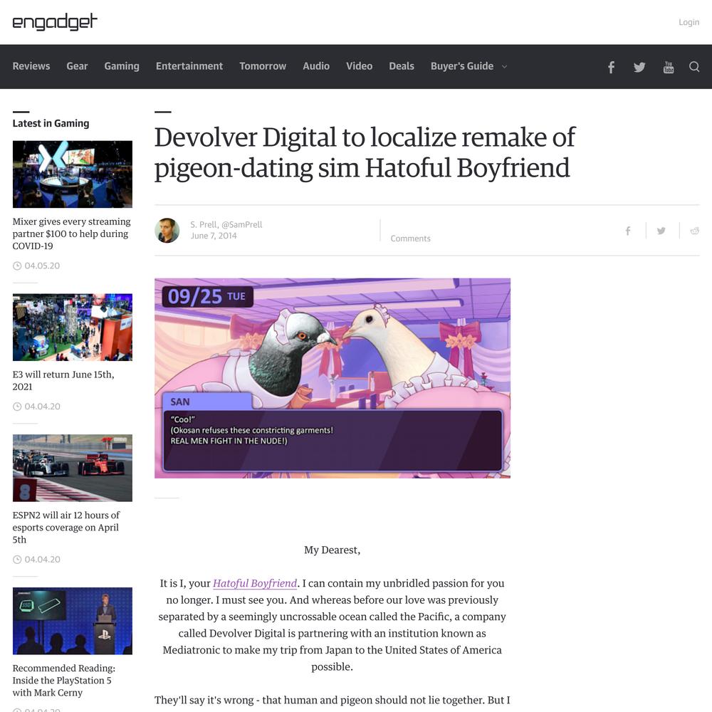Open the @SamPrell Twitter handle link

pos(242,224)
